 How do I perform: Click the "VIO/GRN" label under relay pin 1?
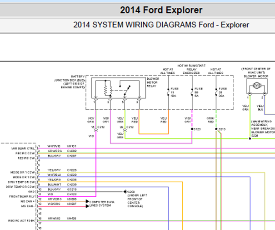(90, 120)
